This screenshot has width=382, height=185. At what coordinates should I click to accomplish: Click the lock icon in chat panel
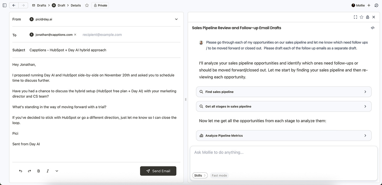(x=368, y=17)
